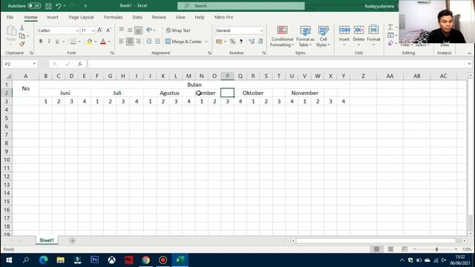Click the Undo arrow icon

pyautogui.click(x=59, y=6)
